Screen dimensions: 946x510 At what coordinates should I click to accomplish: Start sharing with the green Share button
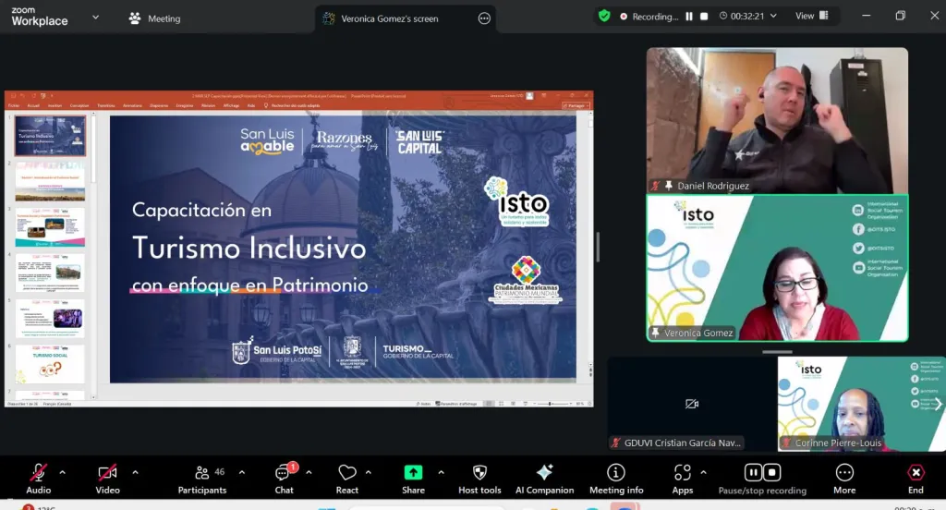point(413,479)
